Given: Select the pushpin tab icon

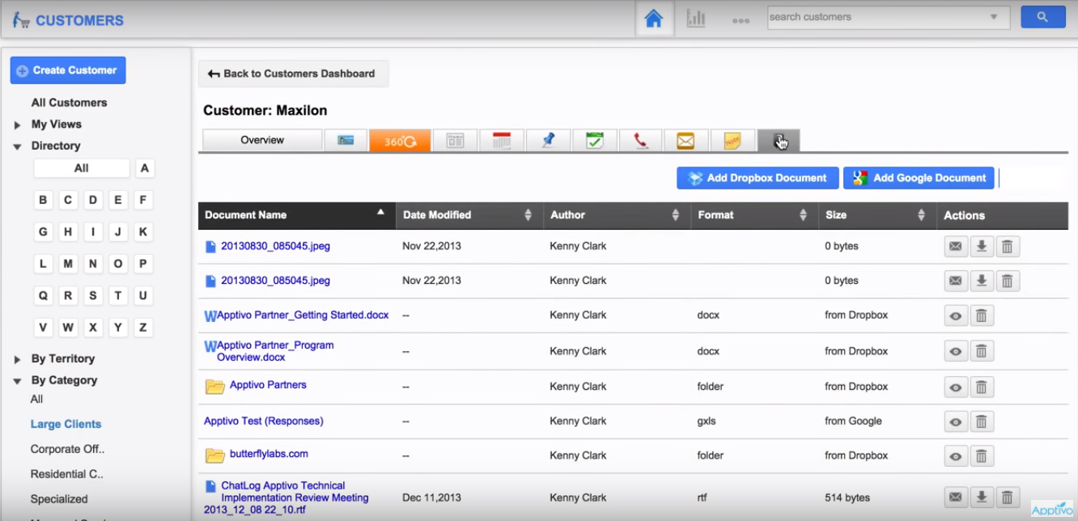Looking at the screenshot, I should [x=548, y=140].
